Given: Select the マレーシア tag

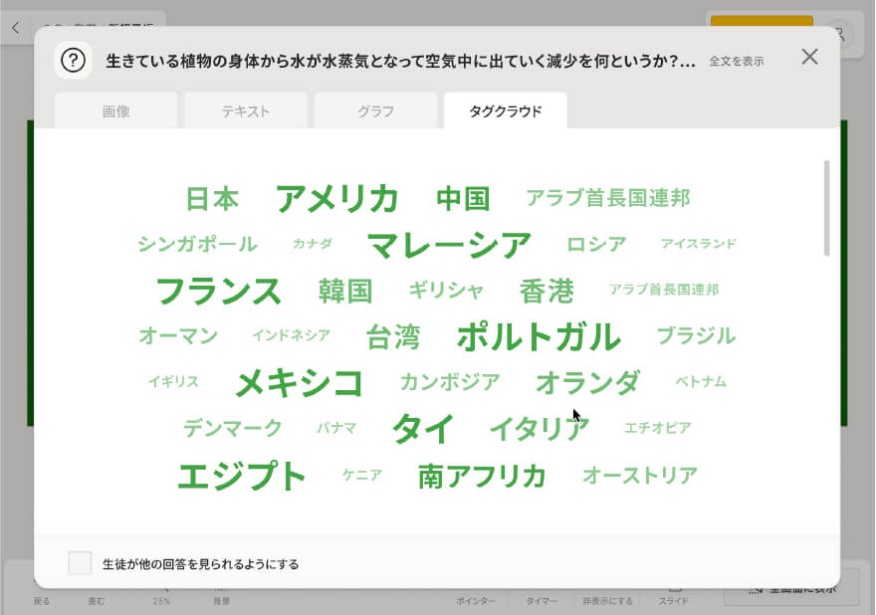Looking at the screenshot, I should tap(449, 245).
